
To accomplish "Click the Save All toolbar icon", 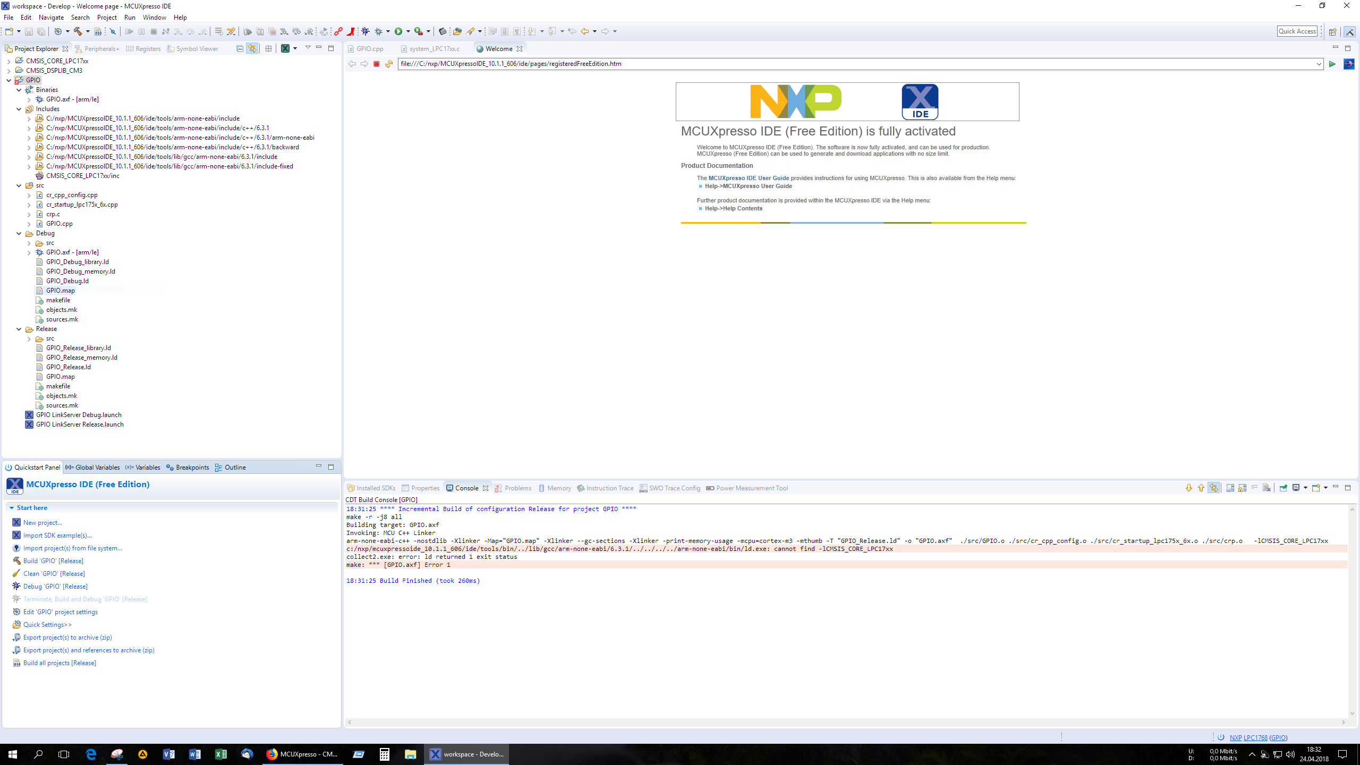I will [41, 31].
